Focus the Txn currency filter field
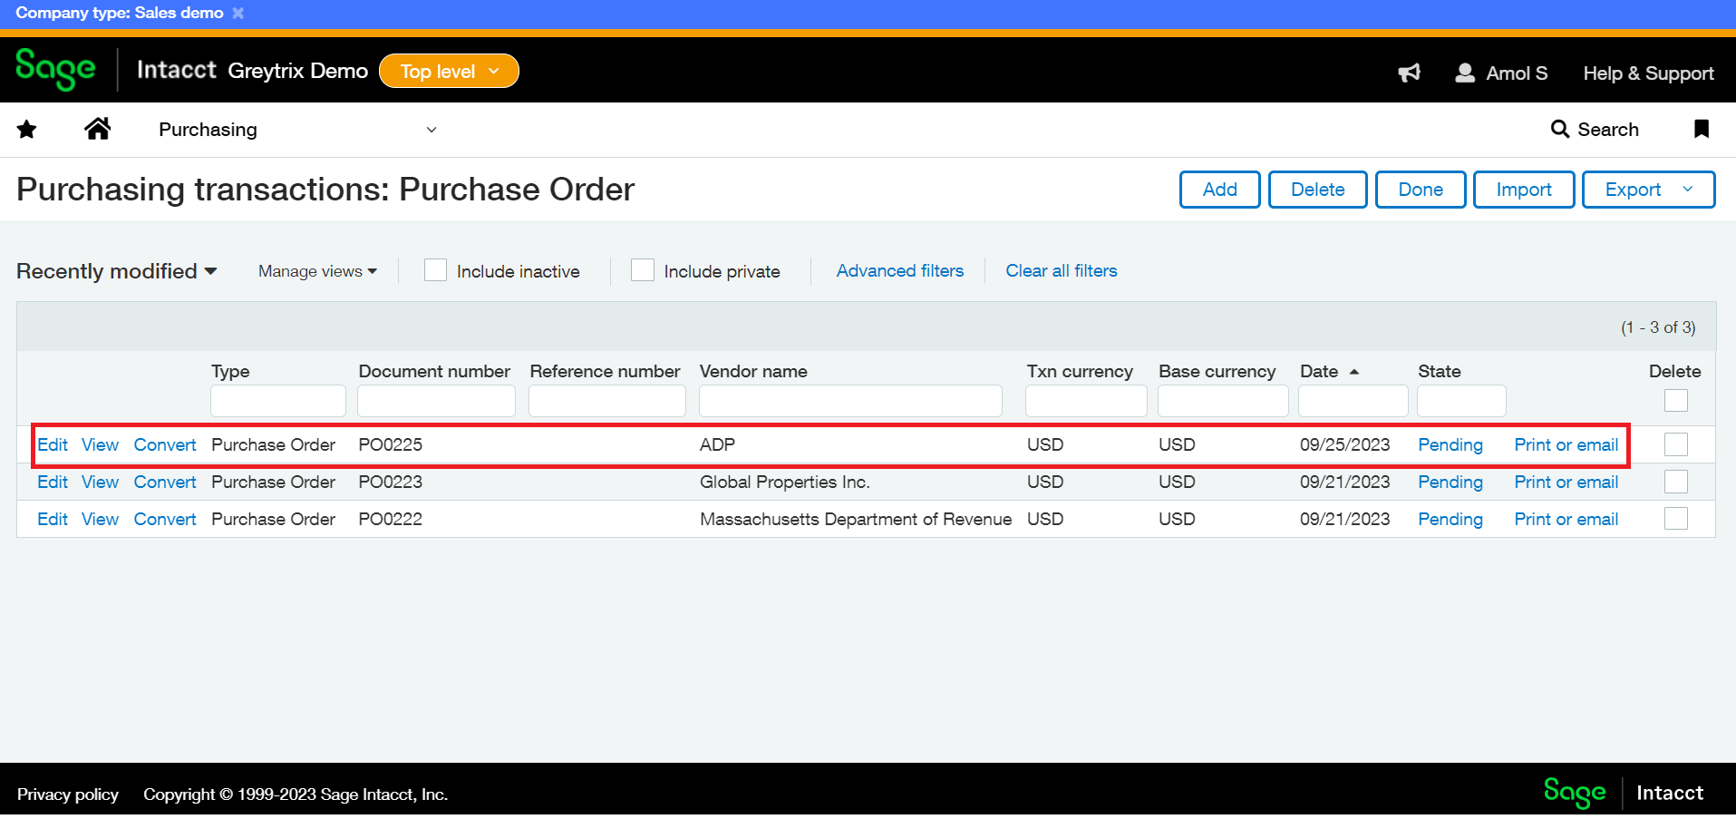Screen dimensions: 1736x819 pos(1086,401)
